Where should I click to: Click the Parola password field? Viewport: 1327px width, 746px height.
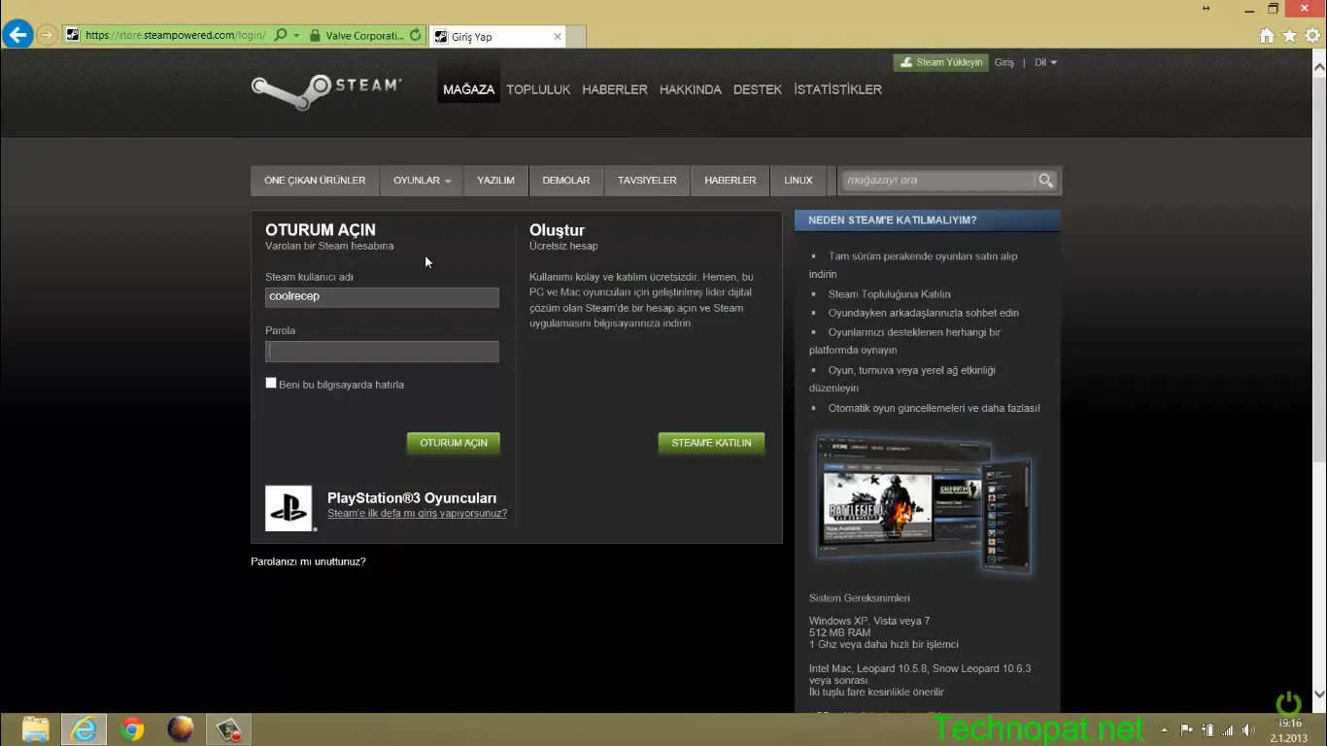(x=382, y=352)
